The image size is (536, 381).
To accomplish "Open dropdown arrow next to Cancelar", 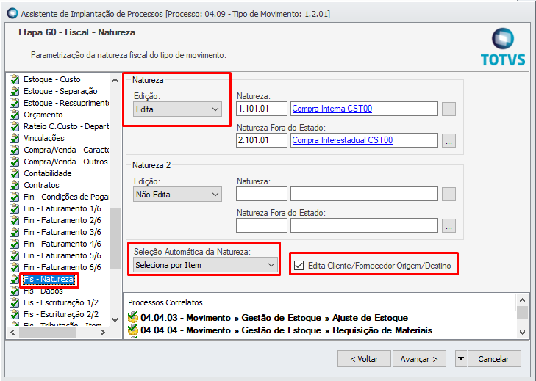I will point(461,358).
